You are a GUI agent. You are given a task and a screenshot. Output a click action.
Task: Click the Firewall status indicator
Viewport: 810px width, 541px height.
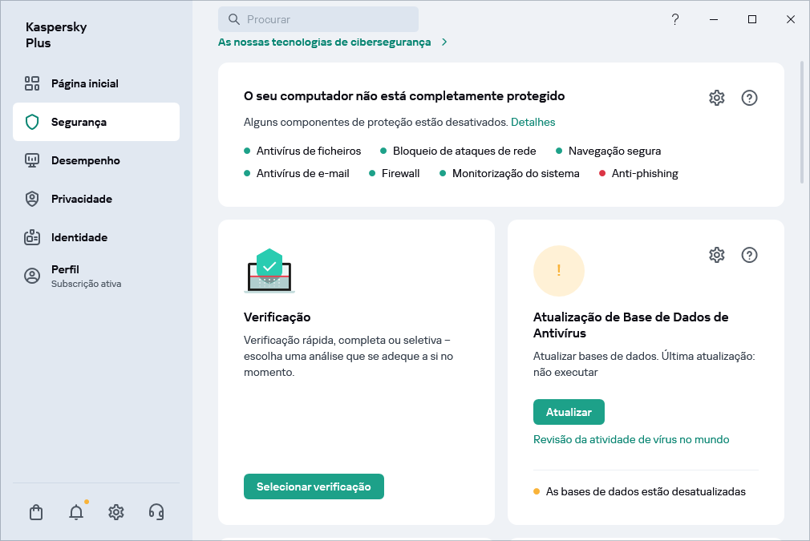[394, 173]
